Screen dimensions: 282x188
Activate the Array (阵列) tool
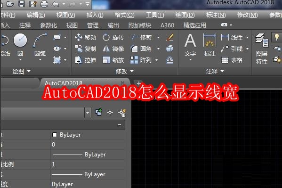tap(141, 60)
